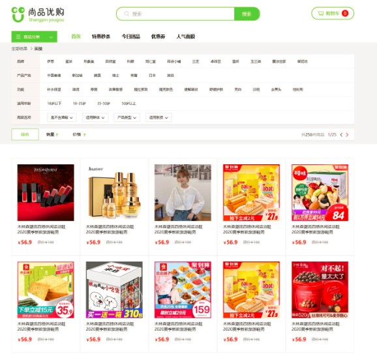Sort by 价格 price arrow
The image size is (377, 360).
click(85, 134)
